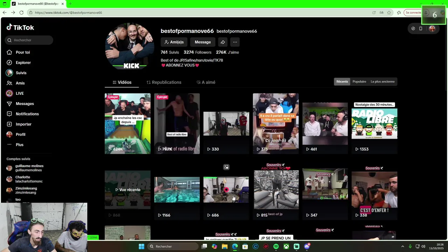Click the TikTok header coin icon
The height and width of the screenshot is (252, 448).
click(413, 29)
